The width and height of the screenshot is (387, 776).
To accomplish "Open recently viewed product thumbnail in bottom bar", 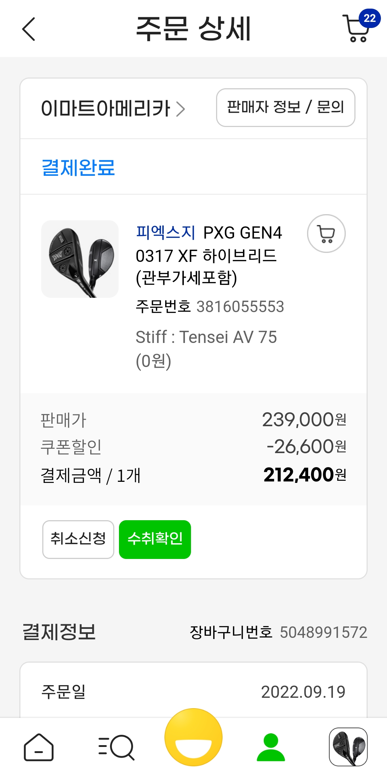I will tap(348, 747).
